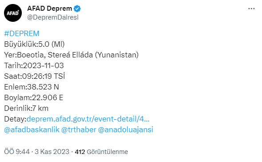Open the @afadbaskanlik mention
The image size is (262, 162).
tap(32, 130)
